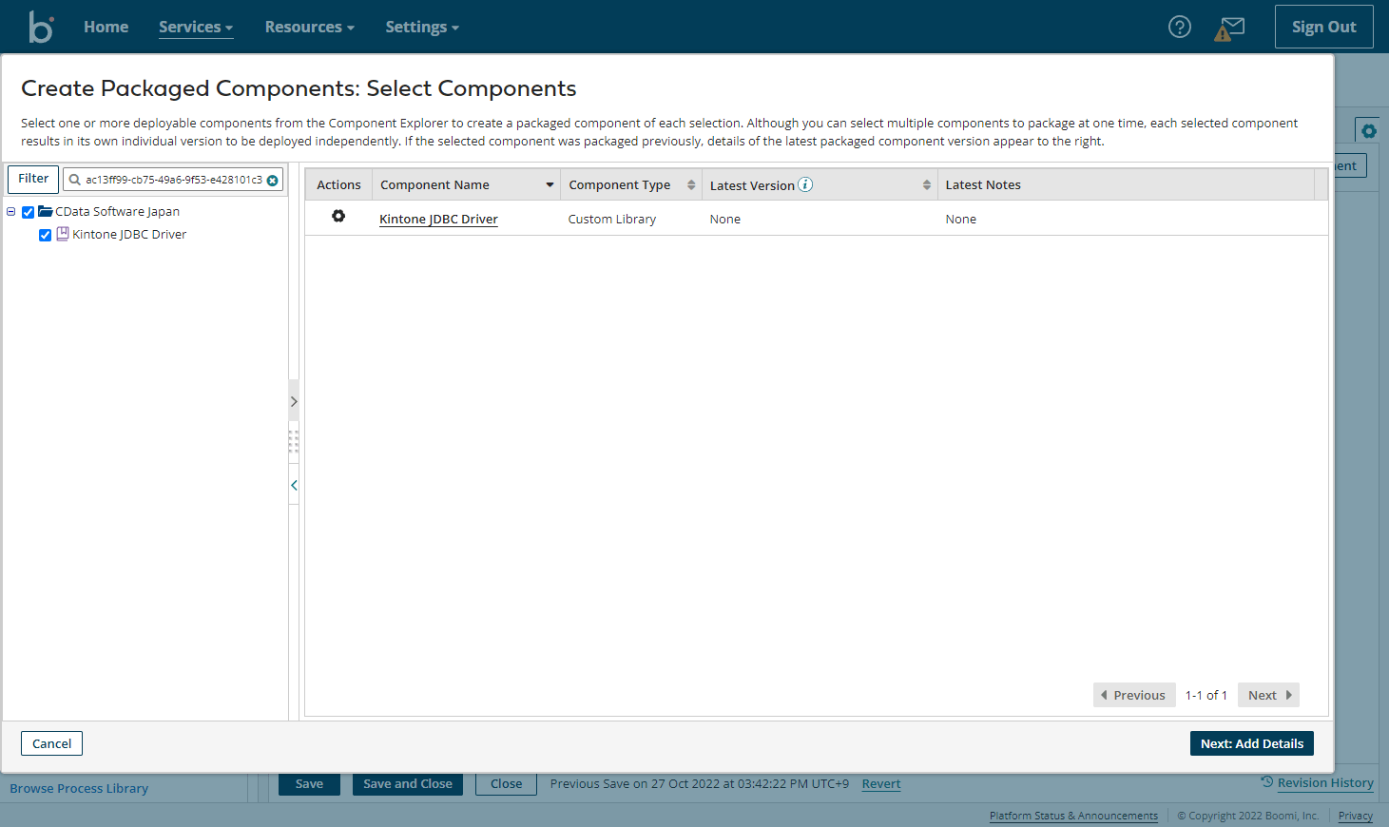Open the Services menu

(x=196, y=27)
